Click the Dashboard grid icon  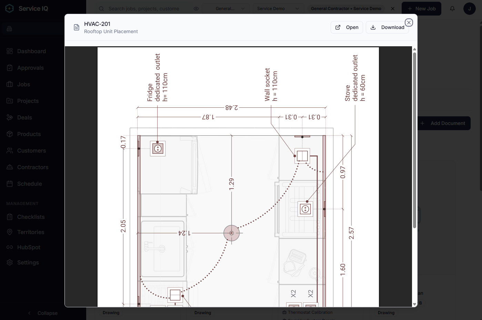coord(10,51)
